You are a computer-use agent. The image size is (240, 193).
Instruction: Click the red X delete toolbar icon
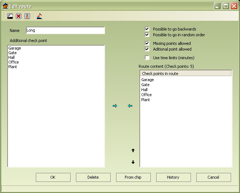pos(19,16)
